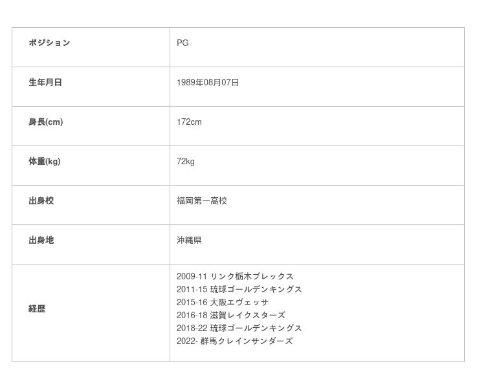Click the 経歴 row label
The height and width of the screenshot is (388, 479).
[37, 309]
